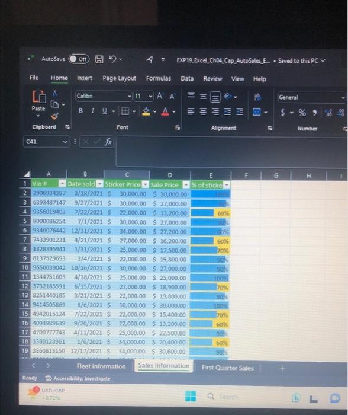
Task: Open the Sticker Price filter arrow
Action: pos(146,184)
